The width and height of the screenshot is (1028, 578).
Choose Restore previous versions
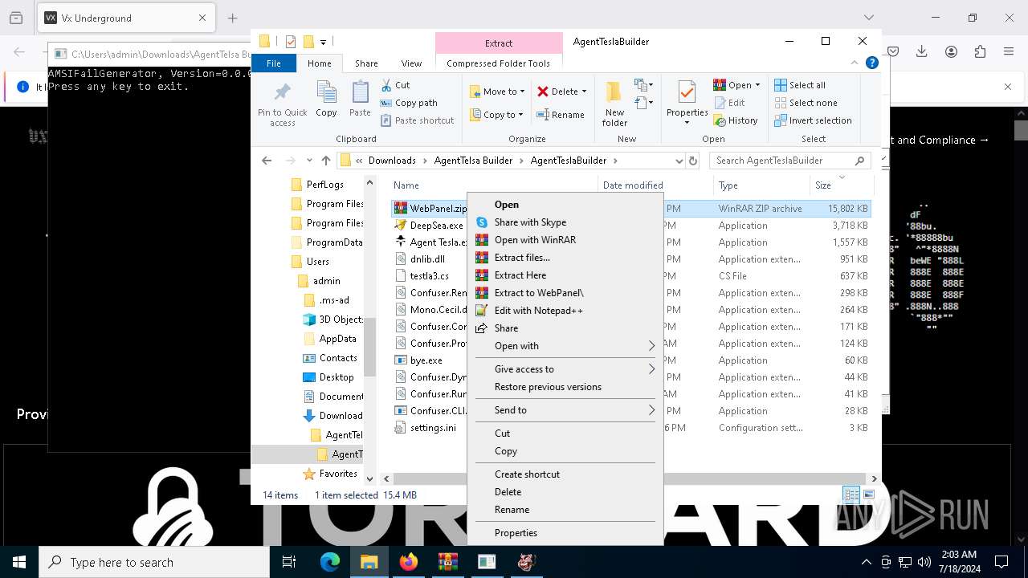pyautogui.click(x=565, y=387)
